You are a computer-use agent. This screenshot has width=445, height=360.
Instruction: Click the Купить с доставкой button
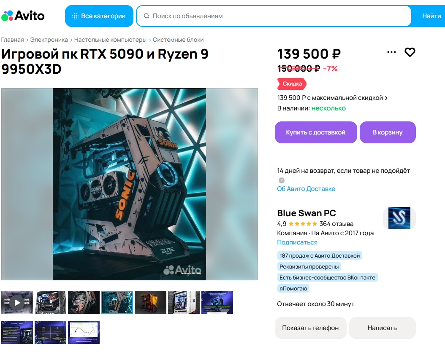pos(315,132)
